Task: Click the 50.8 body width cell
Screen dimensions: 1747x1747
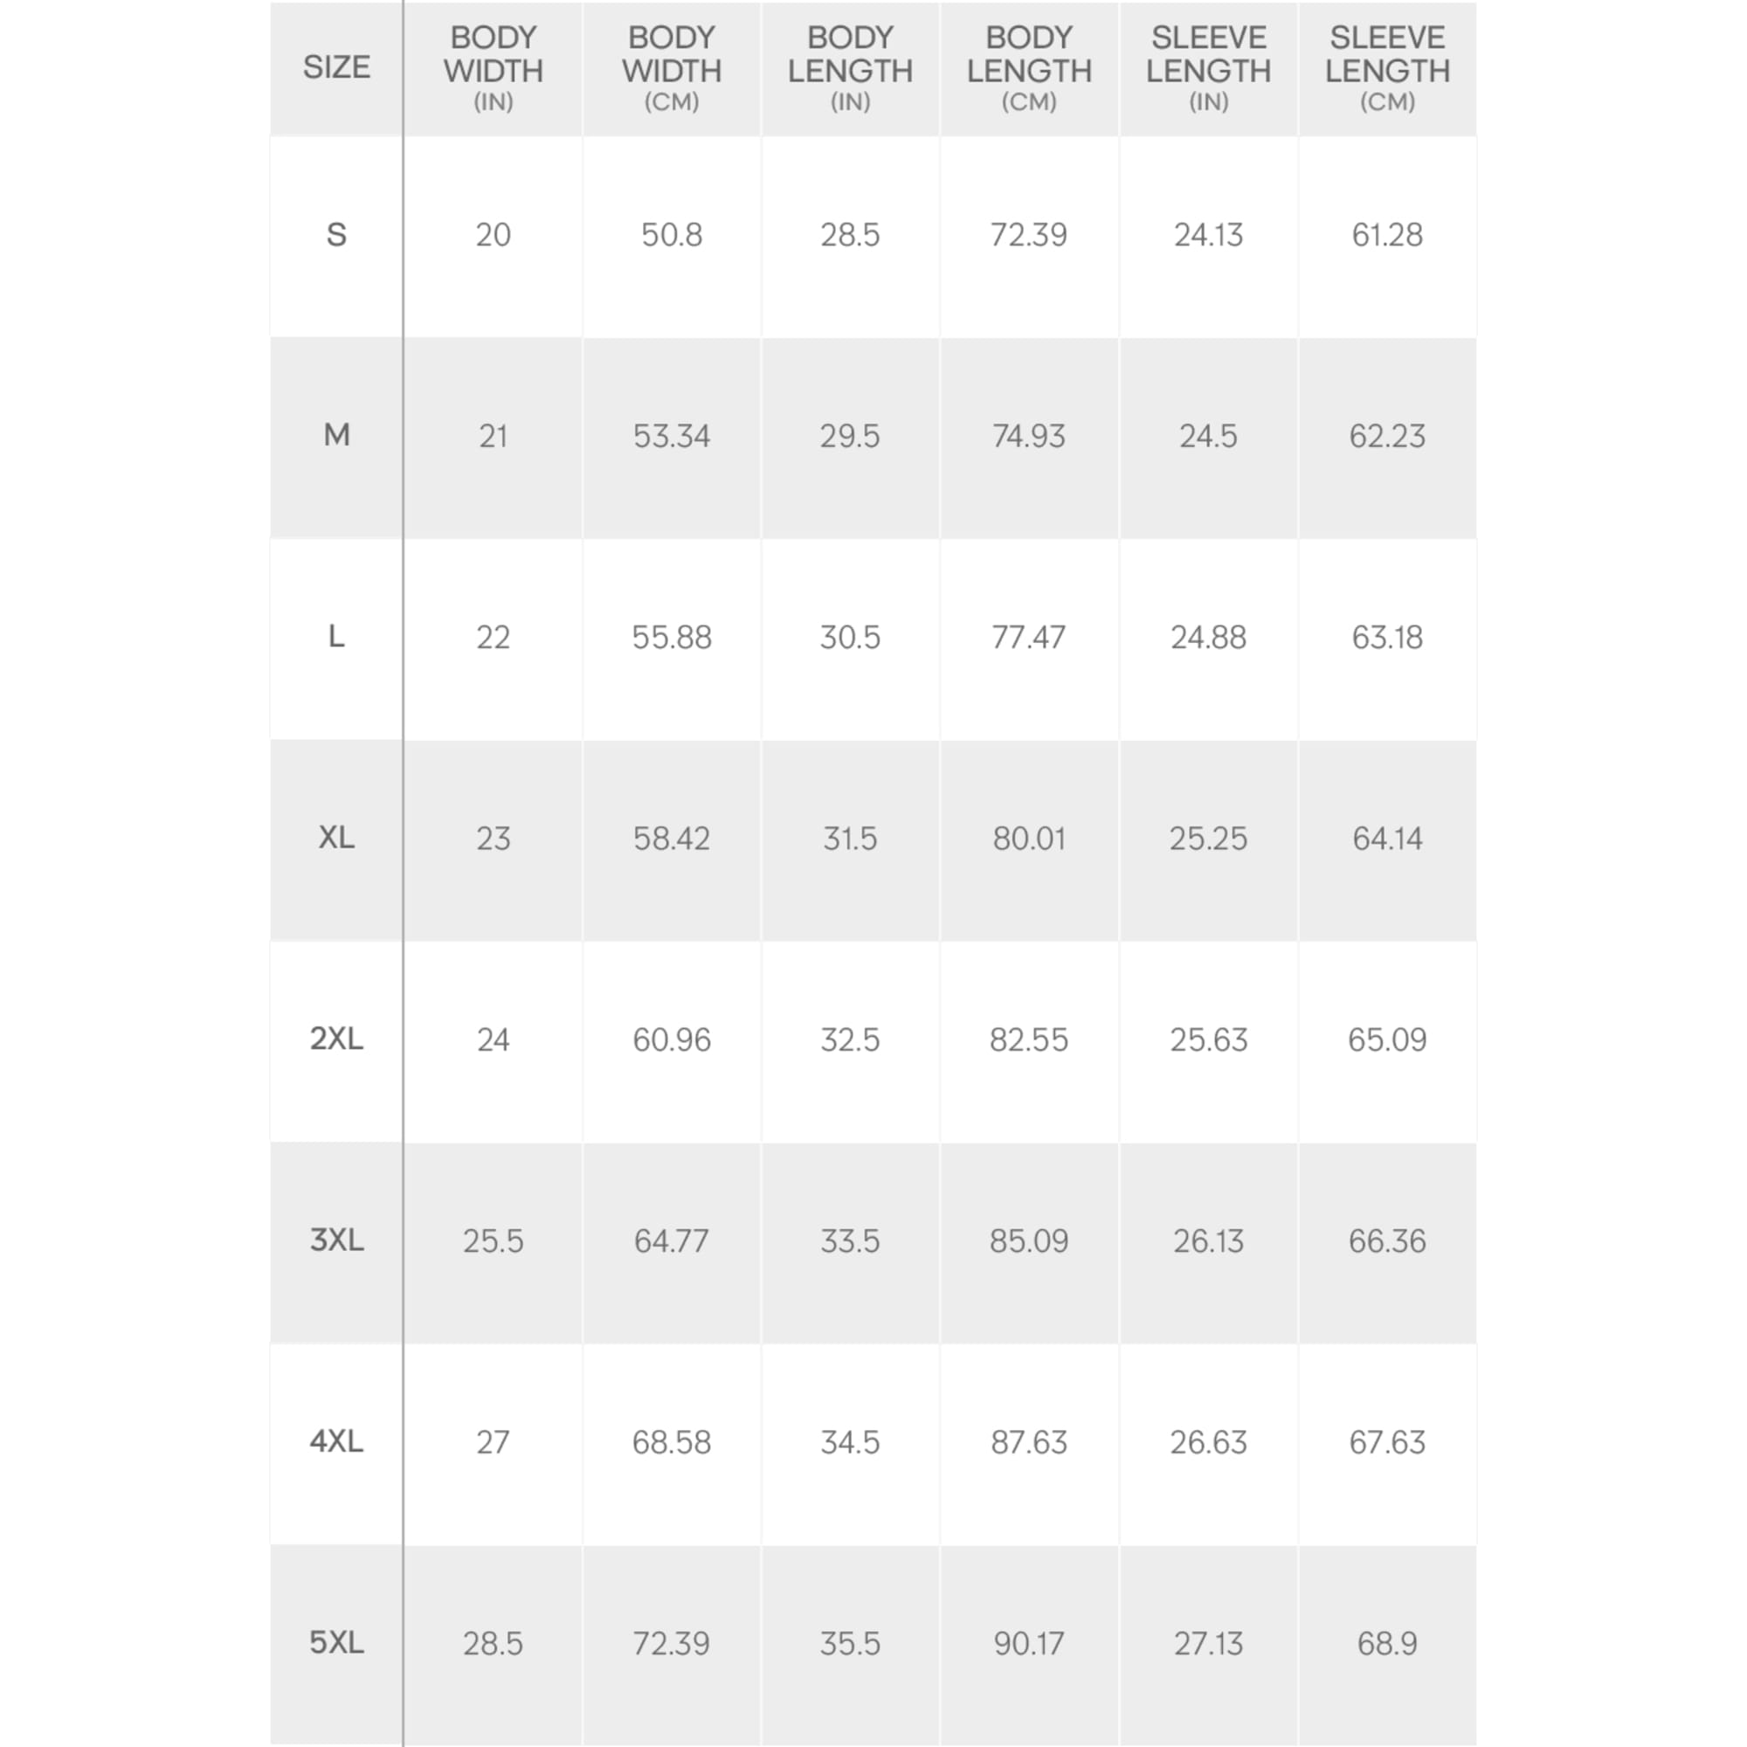Action: (x=671, y=235)
